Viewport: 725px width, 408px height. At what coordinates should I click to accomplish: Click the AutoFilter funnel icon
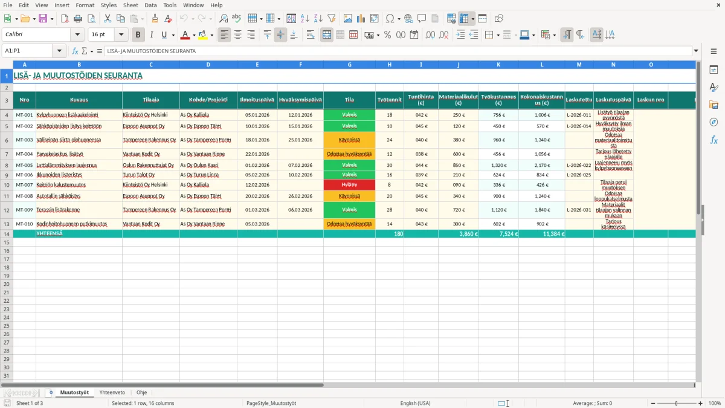[x=332, y=19]
